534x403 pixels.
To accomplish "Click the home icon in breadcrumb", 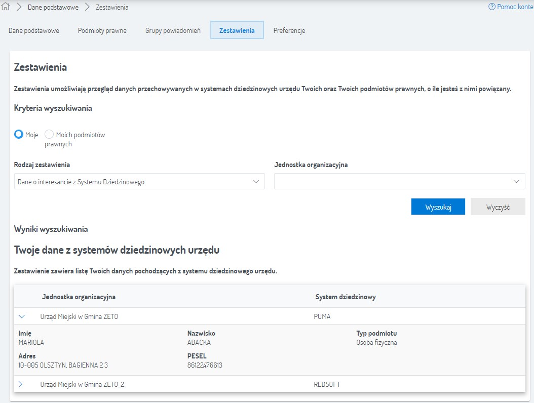I will coord(6,7).
